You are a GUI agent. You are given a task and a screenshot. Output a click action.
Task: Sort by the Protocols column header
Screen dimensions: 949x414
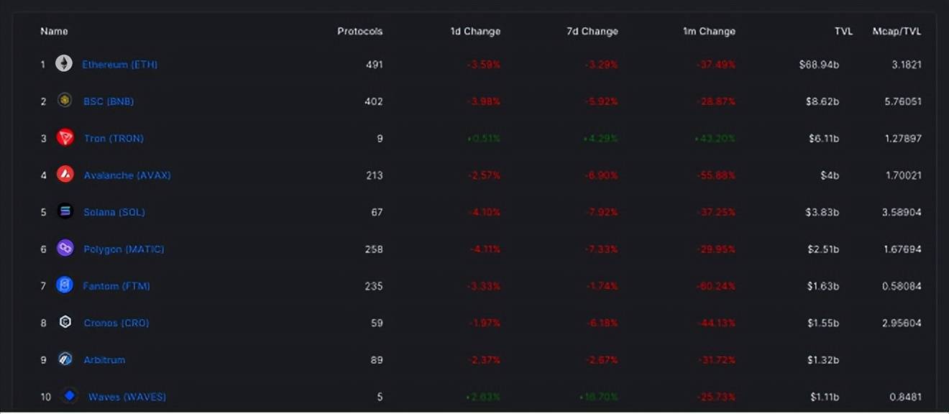coord(359,32)
